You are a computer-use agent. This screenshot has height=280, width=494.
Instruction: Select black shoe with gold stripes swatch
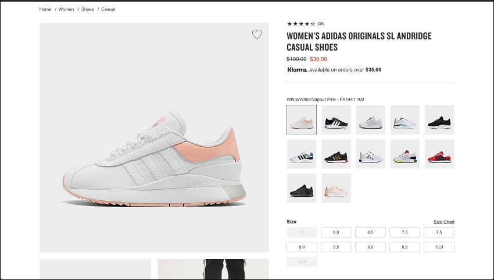click(336, 154)
